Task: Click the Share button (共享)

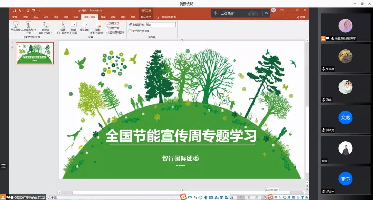Action: click(301, 17)
